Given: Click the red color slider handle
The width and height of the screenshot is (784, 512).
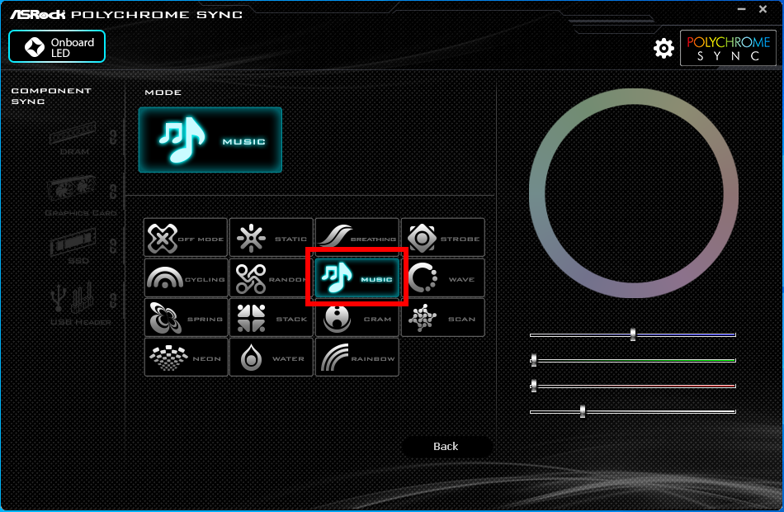Looking at the screenshot, I should tap(534, 386).
